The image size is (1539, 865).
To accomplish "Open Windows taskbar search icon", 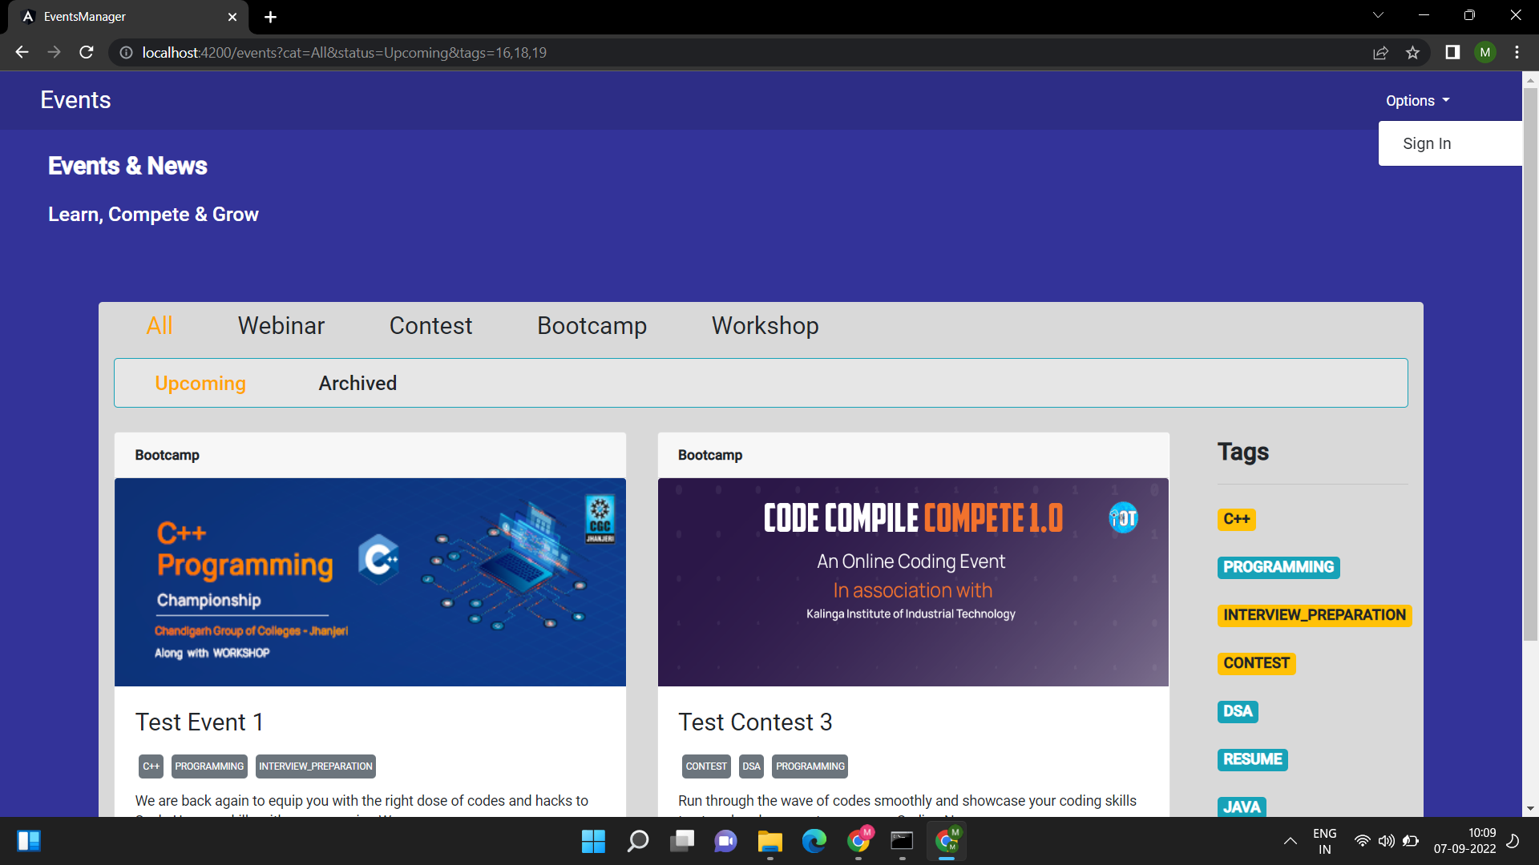I will pyautogui.click(x=637, y=841).
